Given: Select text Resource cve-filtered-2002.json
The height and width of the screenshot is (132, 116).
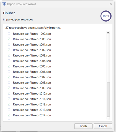Looking at the screenshot, I should pos(32,50).
